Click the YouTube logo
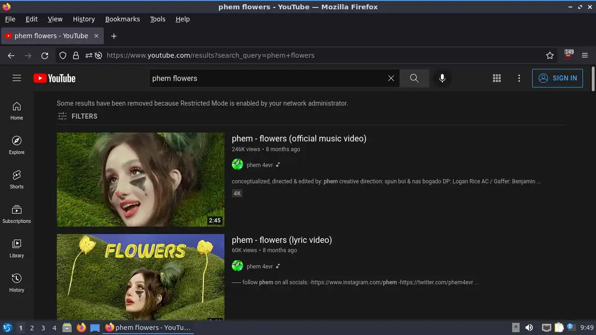Viewport: 596px width, 335px height. click(x=54, y=78)
